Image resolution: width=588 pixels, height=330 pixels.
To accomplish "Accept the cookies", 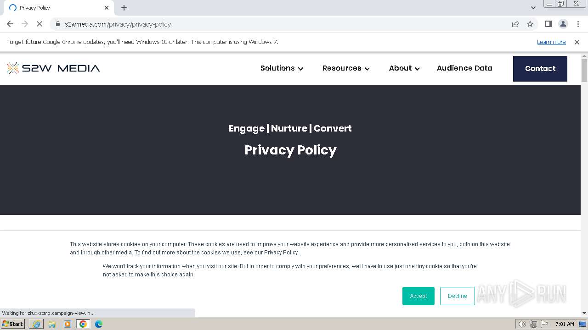I will click(x=418, y=296).
